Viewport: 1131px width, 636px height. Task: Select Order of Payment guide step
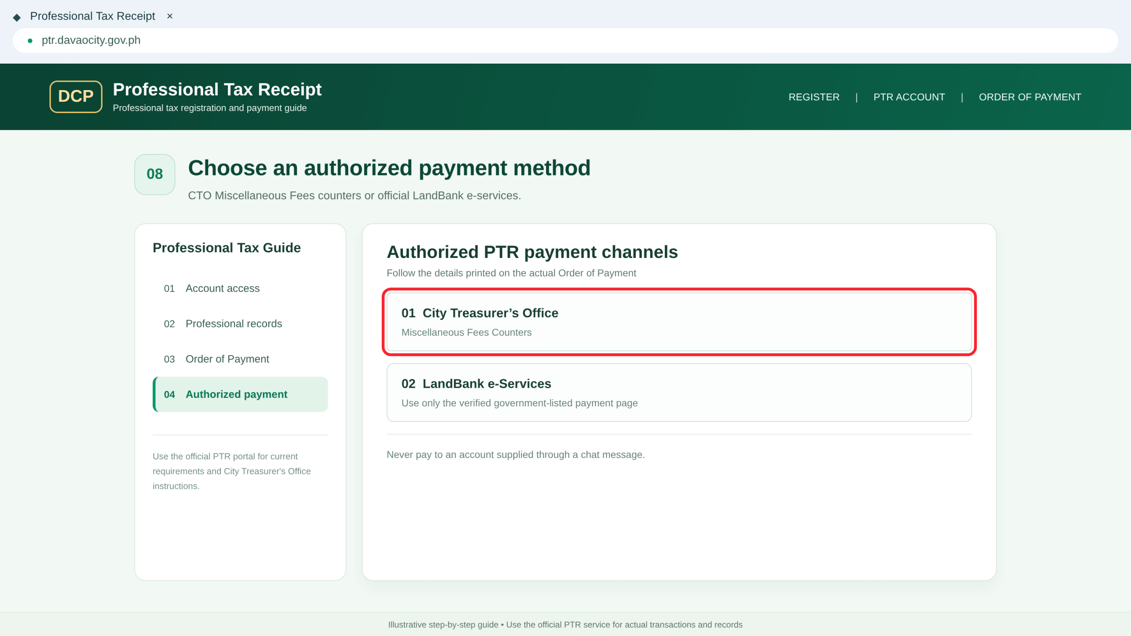240,359
